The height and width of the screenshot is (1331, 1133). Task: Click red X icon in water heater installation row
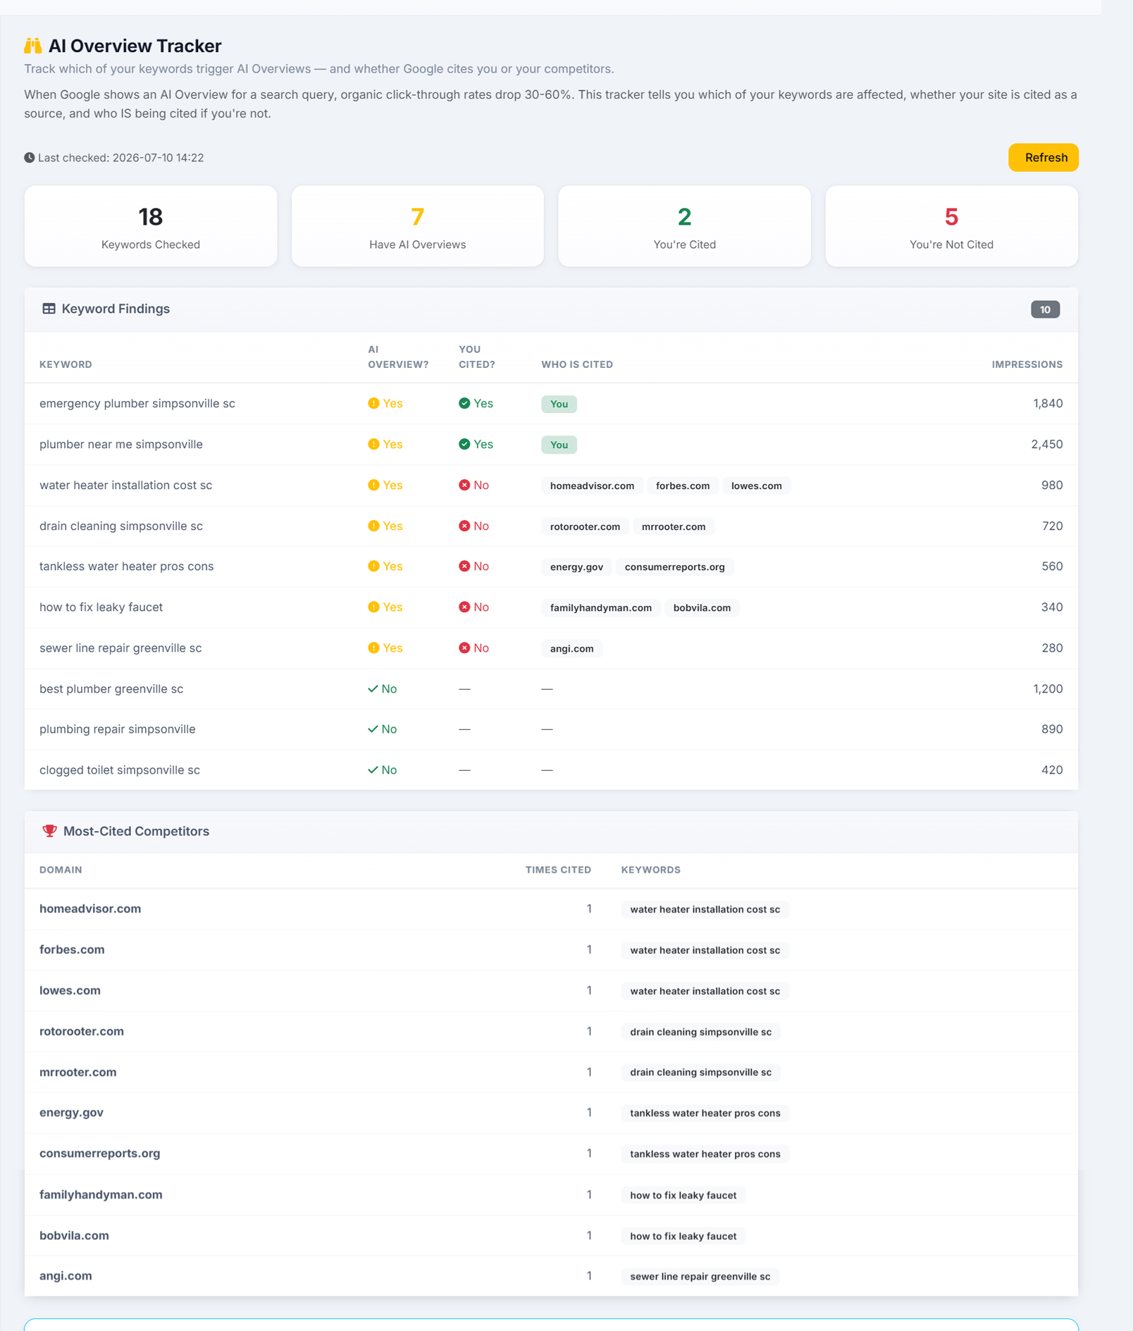point(464,485)
